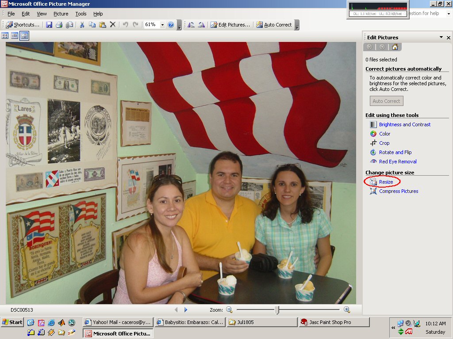
Task: Click the Resize link
Action: [386, 182]
